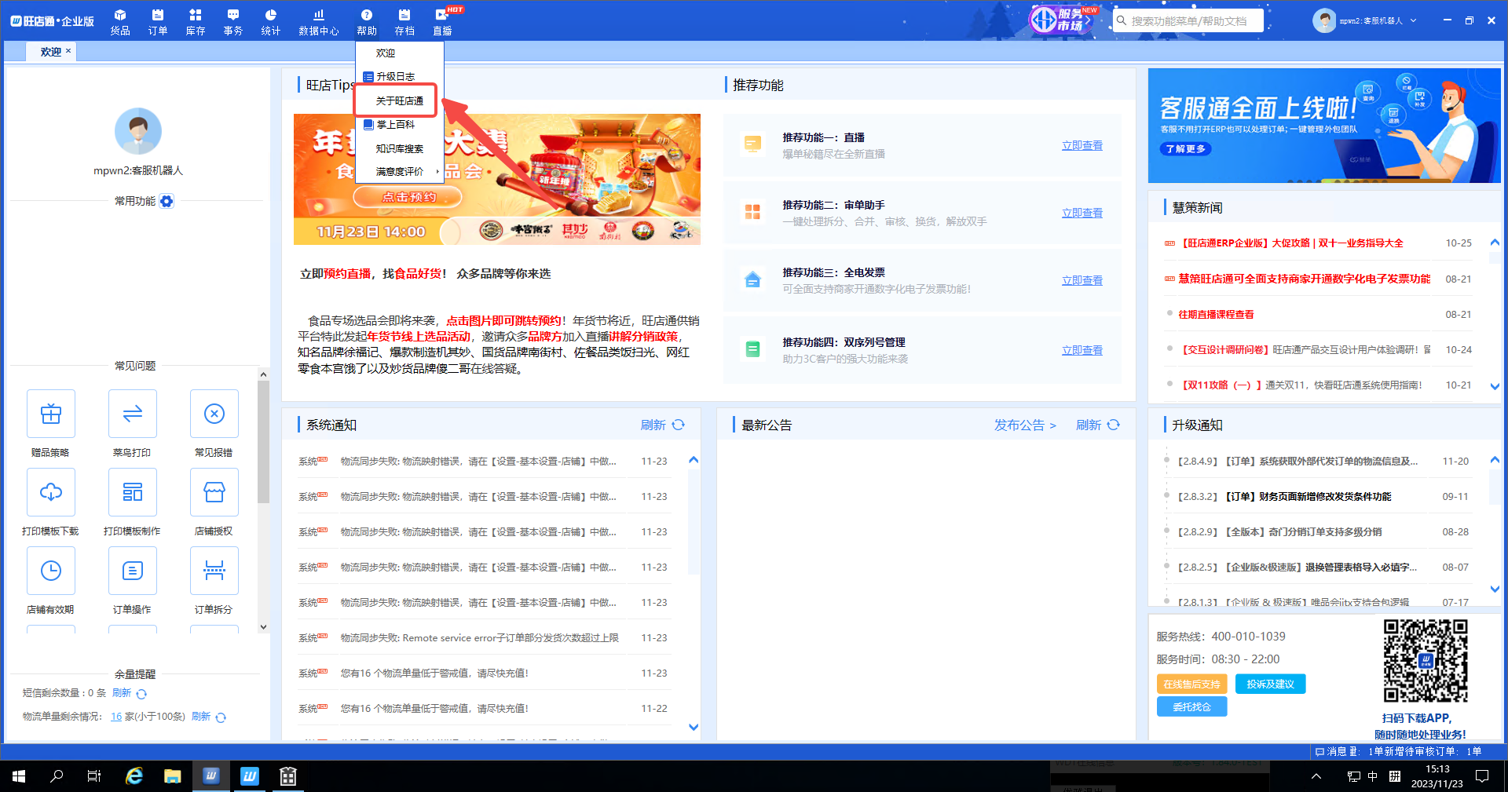1508x792 pixels.
Task: Select 欢迎 in the help menu
Action: 400,53
